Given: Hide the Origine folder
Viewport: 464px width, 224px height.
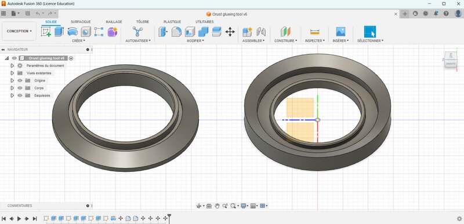Looking at the screenshot, I should [x=20, y=80].
